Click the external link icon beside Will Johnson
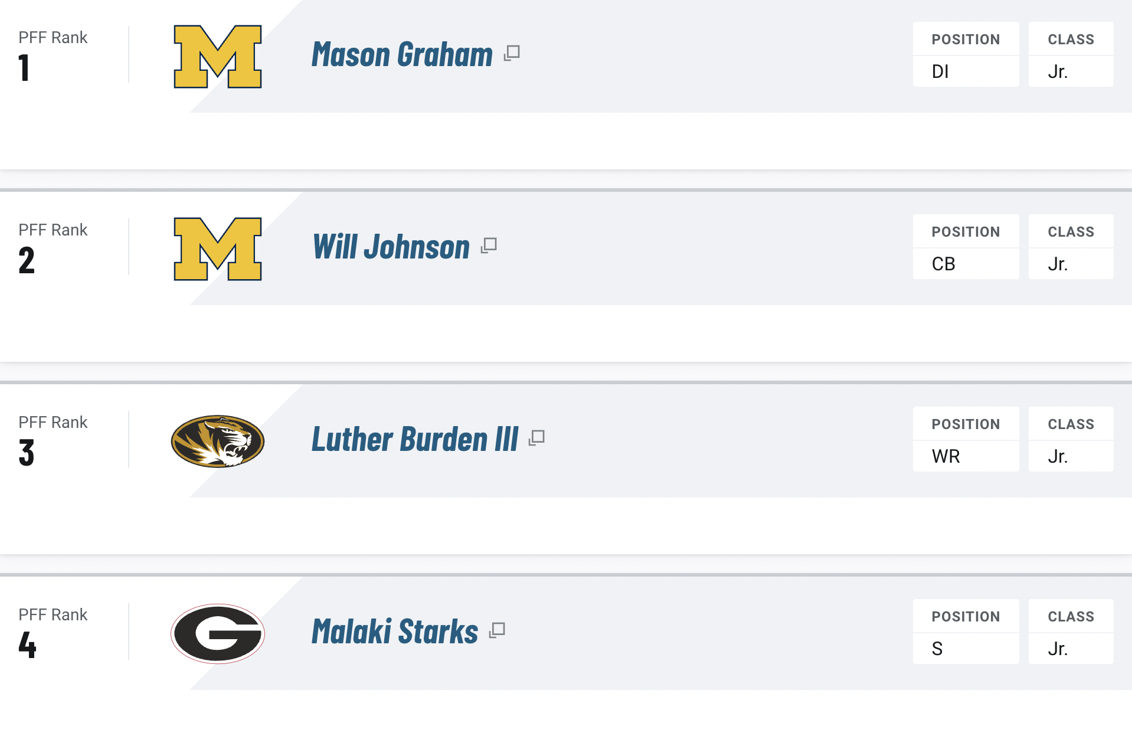This screenshot has height=746, width=1132. [x=489, y=246]
